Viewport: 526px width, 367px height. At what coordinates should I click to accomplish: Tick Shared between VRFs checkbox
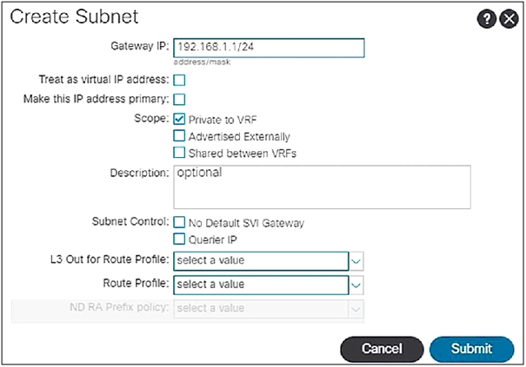click(x=180, y=154)
